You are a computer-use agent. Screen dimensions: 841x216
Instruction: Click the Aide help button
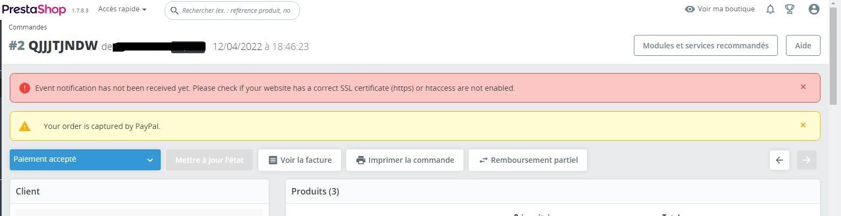(803, 46)
